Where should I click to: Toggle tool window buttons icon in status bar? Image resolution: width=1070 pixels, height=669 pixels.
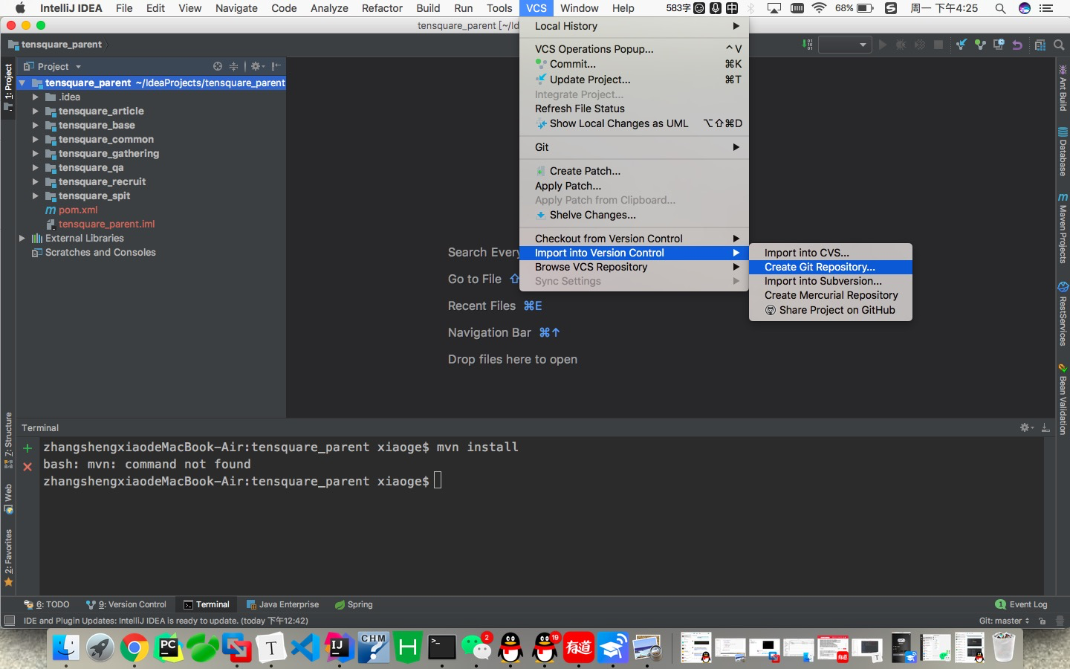click(10, 621)
